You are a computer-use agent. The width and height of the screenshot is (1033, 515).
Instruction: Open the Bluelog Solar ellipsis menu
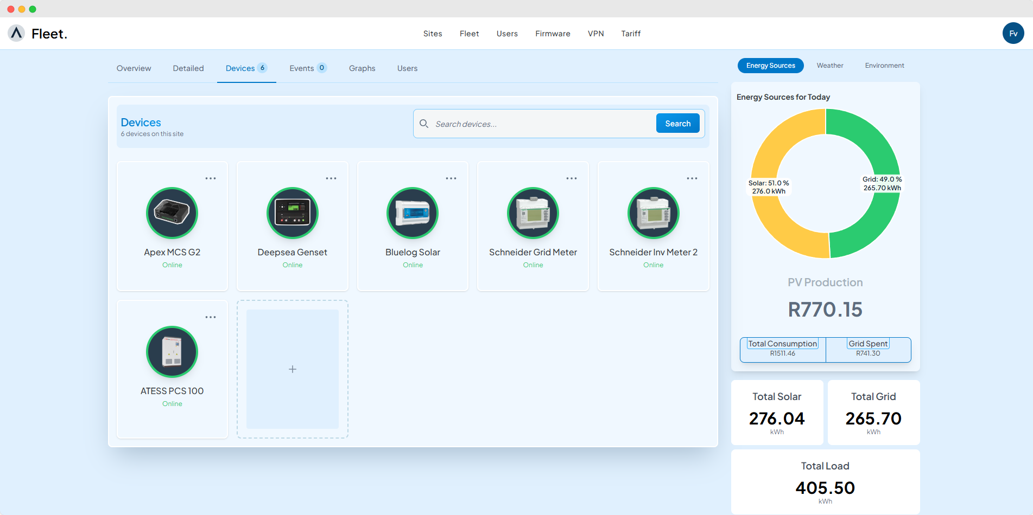tap(451, 177)
